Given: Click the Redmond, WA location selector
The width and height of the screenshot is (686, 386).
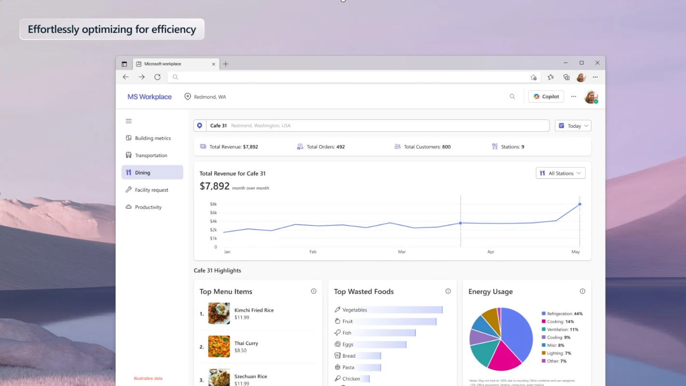Looking at the screenshot, I should [x=205, y=97].
